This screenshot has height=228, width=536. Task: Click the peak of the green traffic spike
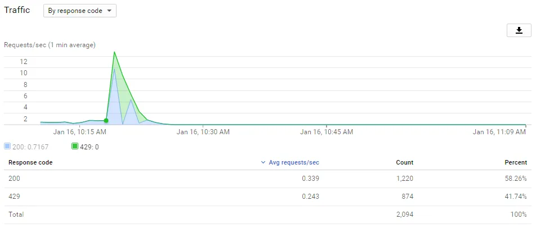tap(114, 52)
